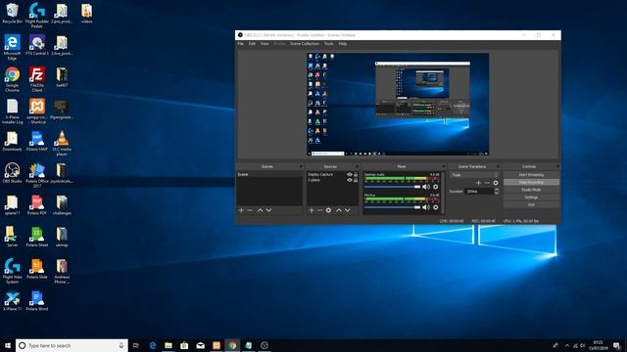Image resolution: width=627 pixels, height=352 pixels.
Task: Open the Flight Yoke System desktop shortcut
Action: [12, 271]
